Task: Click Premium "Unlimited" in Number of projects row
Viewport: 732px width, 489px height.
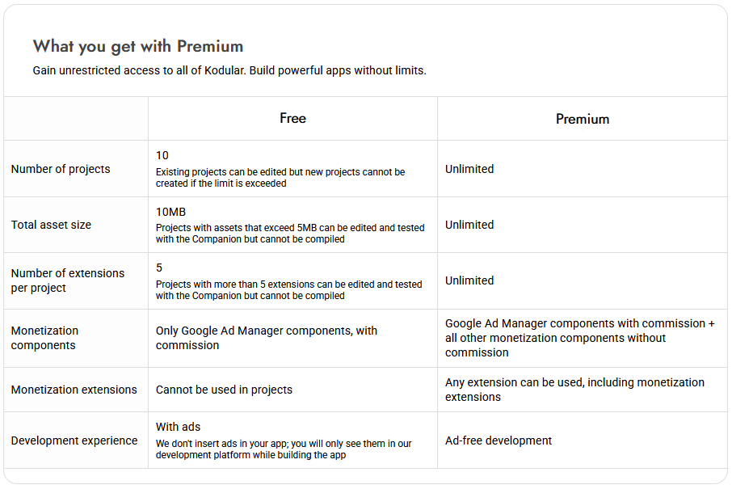Action: tap(469, 169)
